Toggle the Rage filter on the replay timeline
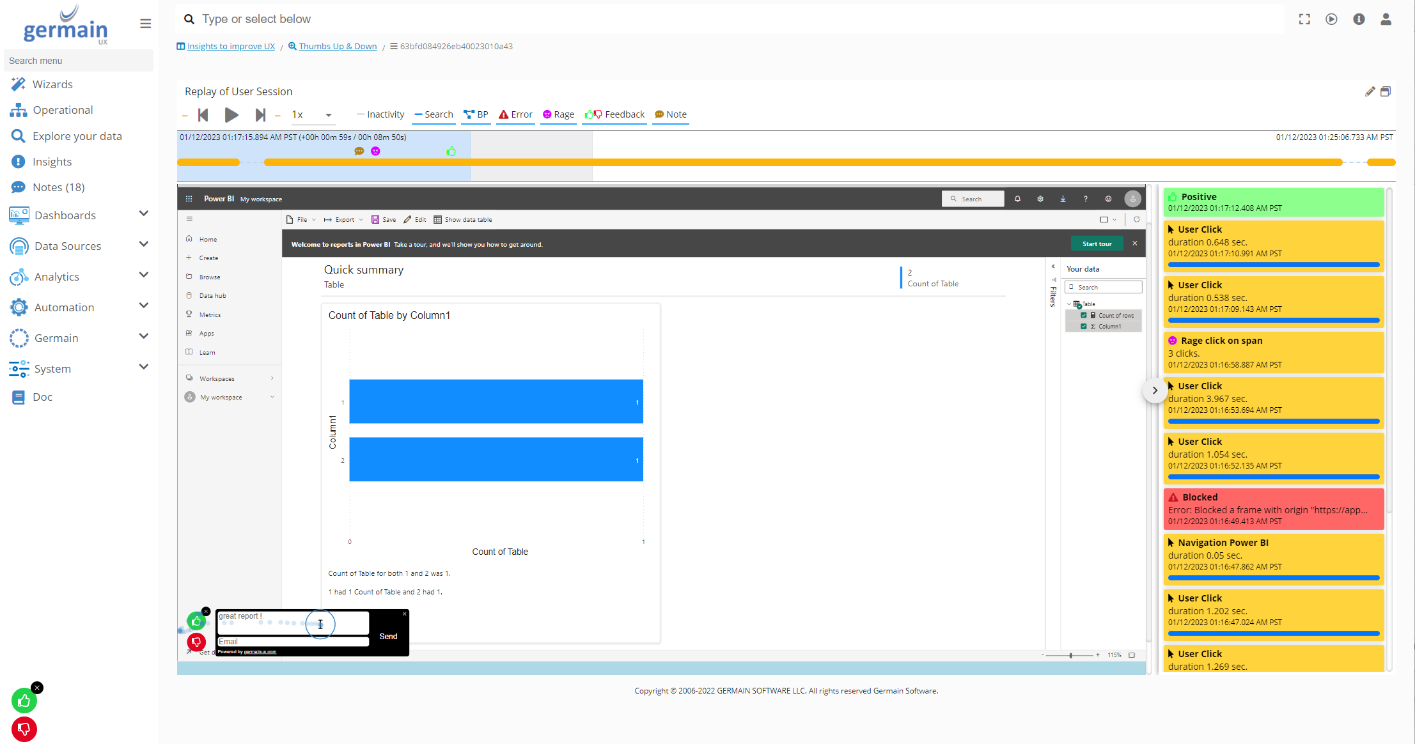This screenshot has width=1415, height=744. (558, 114)
